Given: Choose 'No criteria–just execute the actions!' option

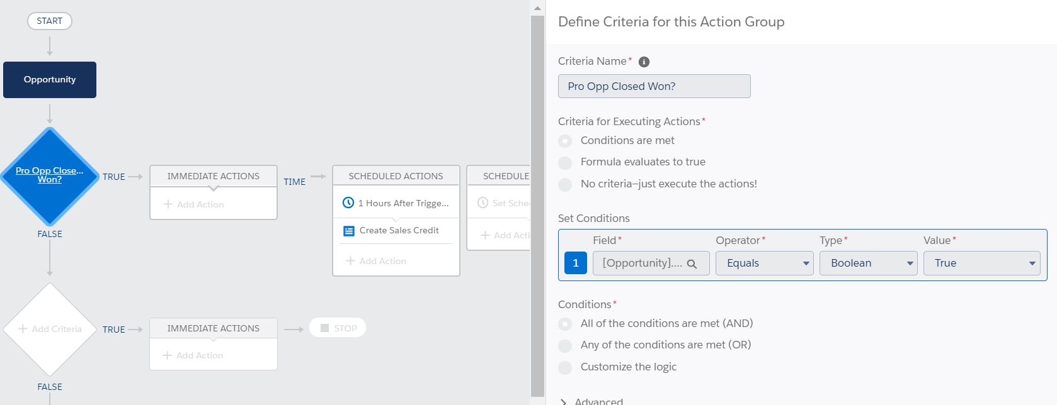Looking at the screenshot, I should pos(566,184).
